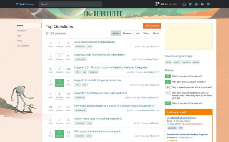Open related 'Why don't pro LoL players concede?'
This screenshot has height=142, width=229.
pyautogui.click(x=189, y=82)
